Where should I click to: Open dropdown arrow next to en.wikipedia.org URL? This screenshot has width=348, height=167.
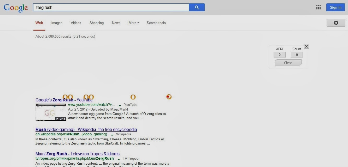[112, 135]
